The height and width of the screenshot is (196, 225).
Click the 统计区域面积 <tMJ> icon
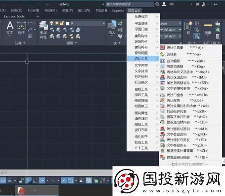(x=162, y=77)
